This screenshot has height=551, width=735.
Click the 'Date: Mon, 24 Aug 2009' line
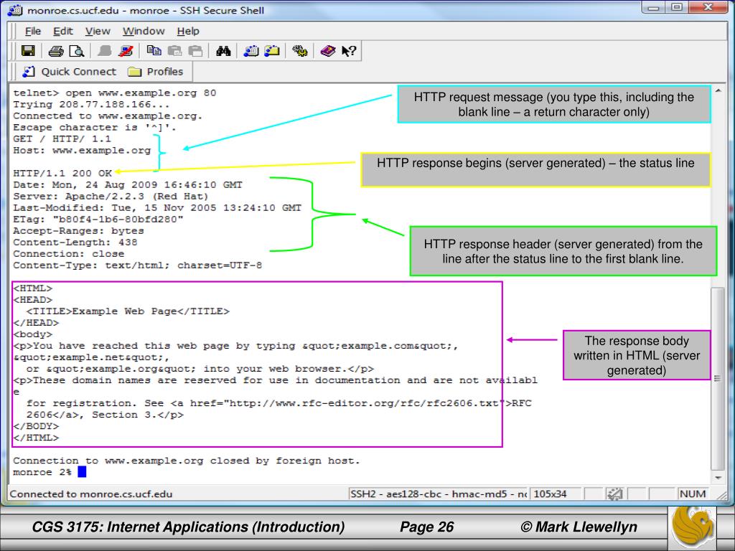128,184
